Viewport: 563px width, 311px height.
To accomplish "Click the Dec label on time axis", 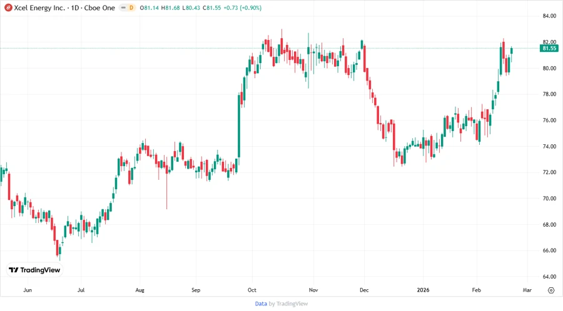I will click(364, 290).
